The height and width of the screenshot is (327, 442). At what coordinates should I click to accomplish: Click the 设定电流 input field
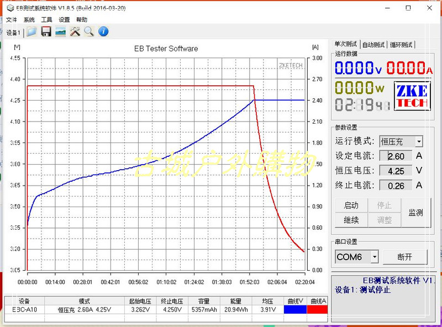[396, 156]
